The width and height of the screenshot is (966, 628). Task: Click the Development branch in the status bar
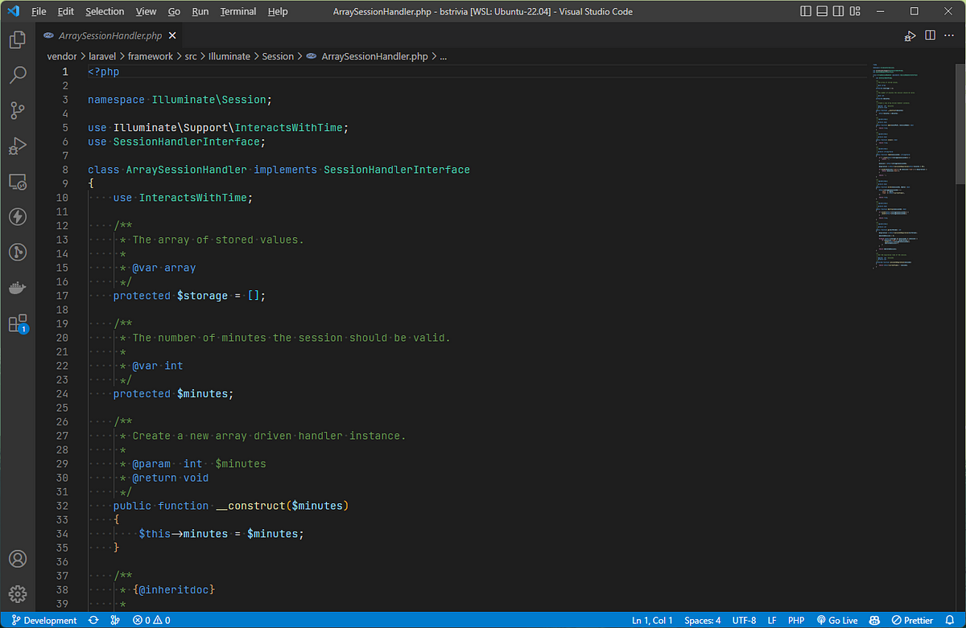pos(43,620)
